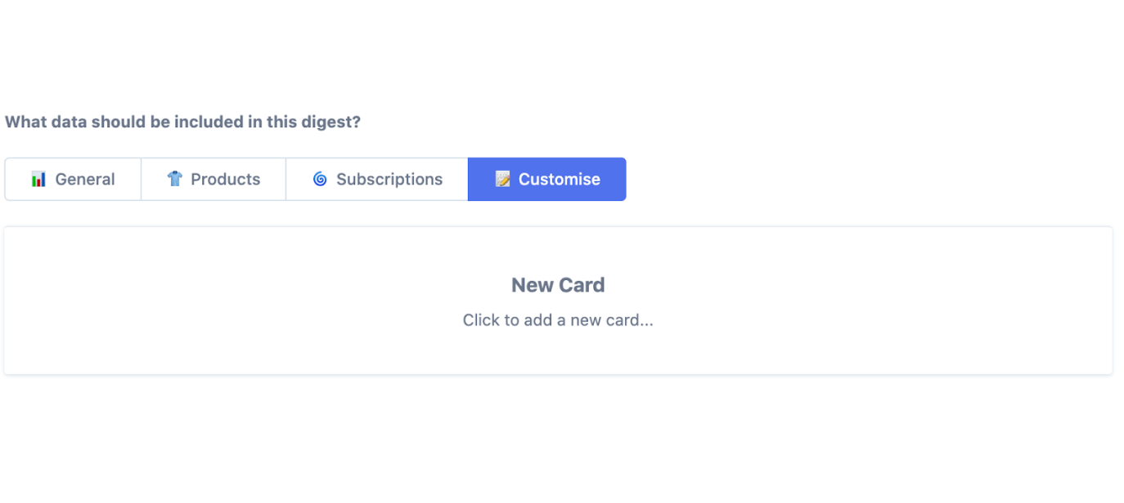The height and width of the screenshot is (503, 1124).
Task: Click the "What data should be included" heading
Action: [x=182, y=122]
